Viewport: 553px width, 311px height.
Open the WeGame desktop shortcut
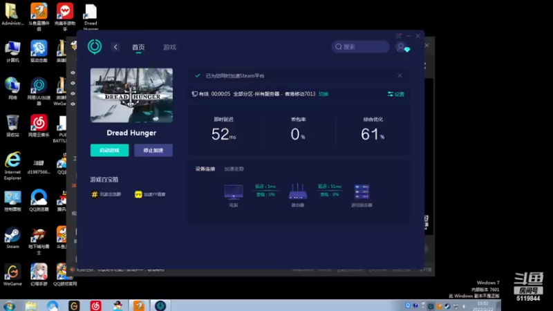click(12, 274)
